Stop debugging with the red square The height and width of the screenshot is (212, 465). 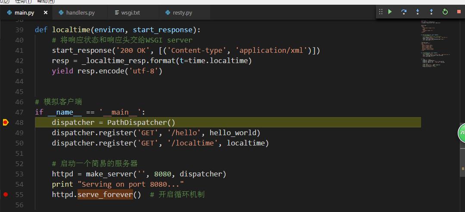459,12
